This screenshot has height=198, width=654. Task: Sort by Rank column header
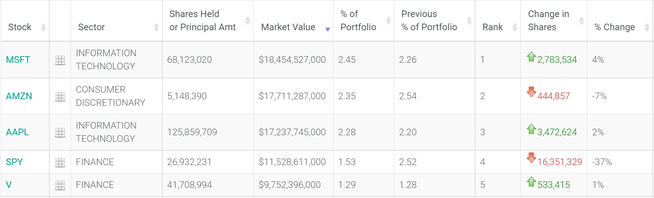[x=515, y=27]
